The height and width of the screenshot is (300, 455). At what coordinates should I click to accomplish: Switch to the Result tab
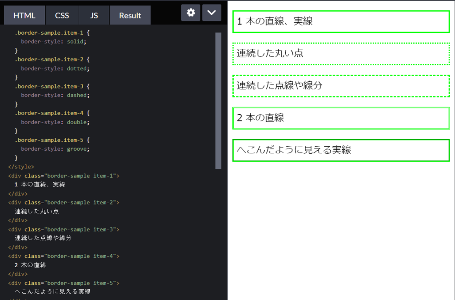(130, 16)
